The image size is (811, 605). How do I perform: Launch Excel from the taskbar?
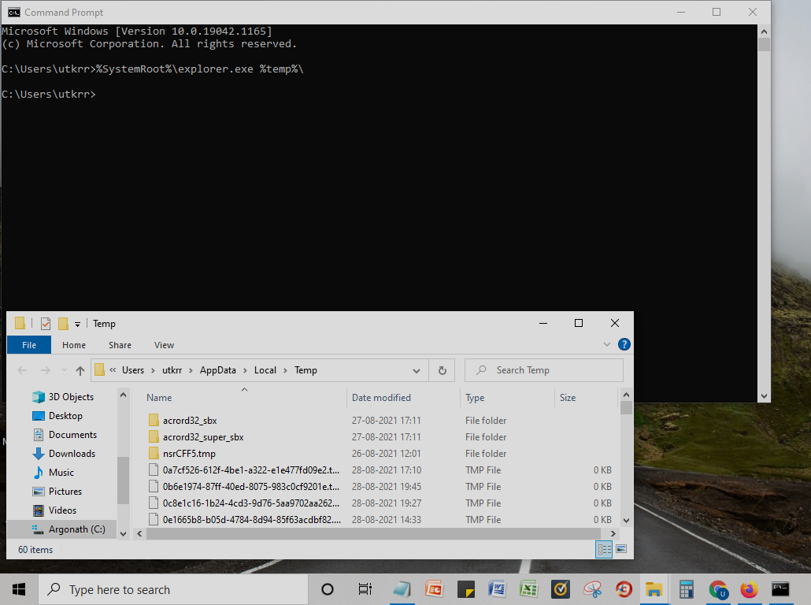point(528,589)
